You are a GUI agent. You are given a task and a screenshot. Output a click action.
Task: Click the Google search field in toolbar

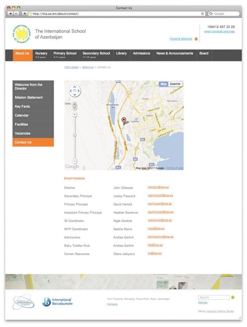[224, 13]
